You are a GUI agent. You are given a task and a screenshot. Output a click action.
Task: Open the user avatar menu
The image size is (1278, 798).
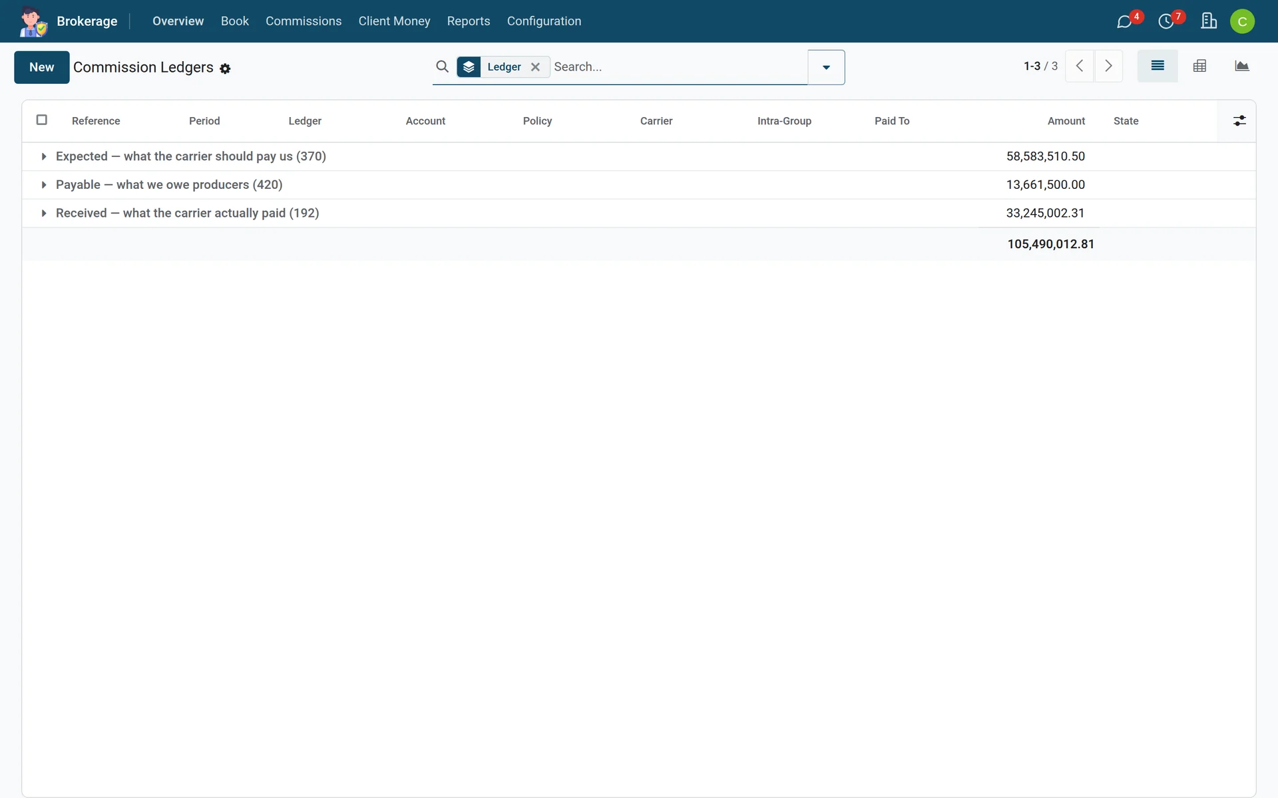(1242, 21)
